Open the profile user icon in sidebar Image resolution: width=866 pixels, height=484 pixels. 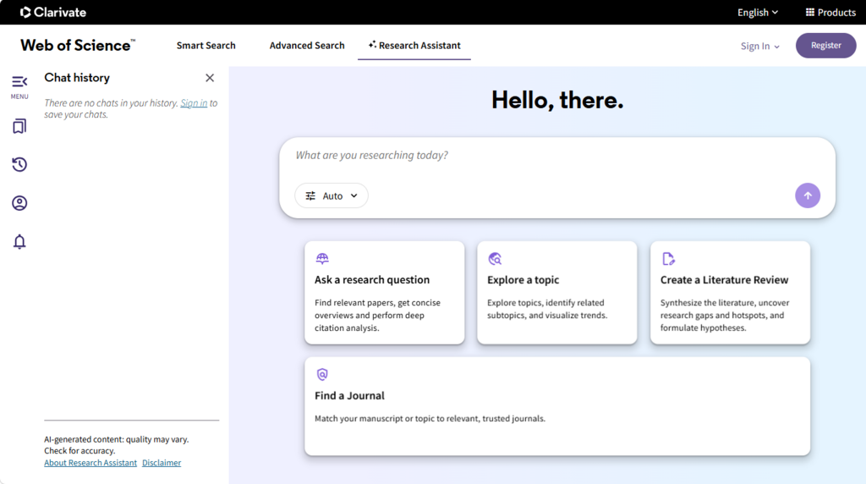point(19,203)
